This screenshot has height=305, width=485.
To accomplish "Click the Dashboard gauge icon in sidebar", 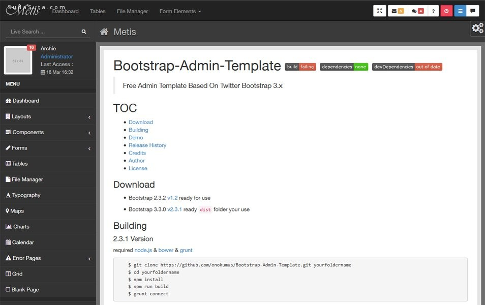I will coord(8,101).
